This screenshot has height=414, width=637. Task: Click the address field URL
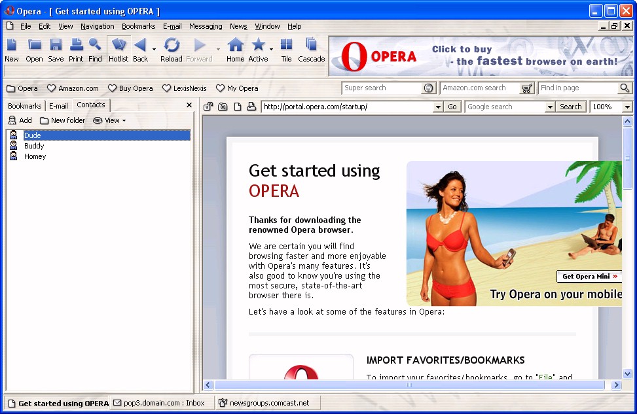(347, 107)
